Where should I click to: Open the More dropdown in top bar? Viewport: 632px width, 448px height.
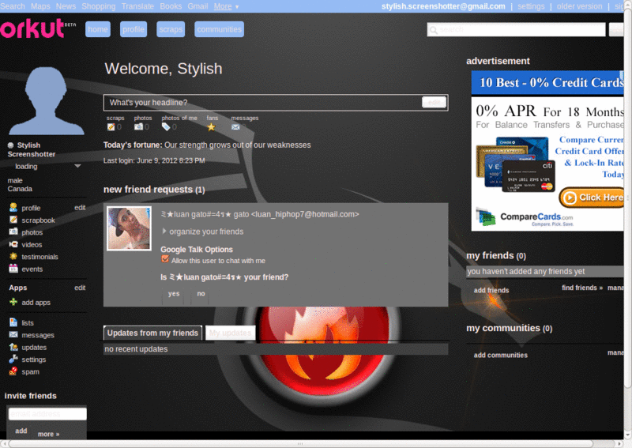(226, 6)
